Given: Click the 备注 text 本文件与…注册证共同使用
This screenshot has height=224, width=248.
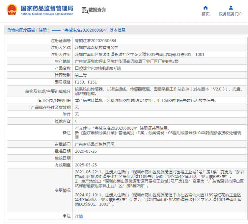Looking at the screenshot, I should pyautogui.click(x=122, y=128).
